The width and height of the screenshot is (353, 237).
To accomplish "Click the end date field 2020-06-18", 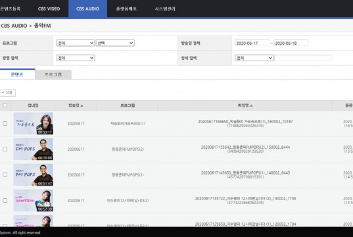I will tap(291, 43).
